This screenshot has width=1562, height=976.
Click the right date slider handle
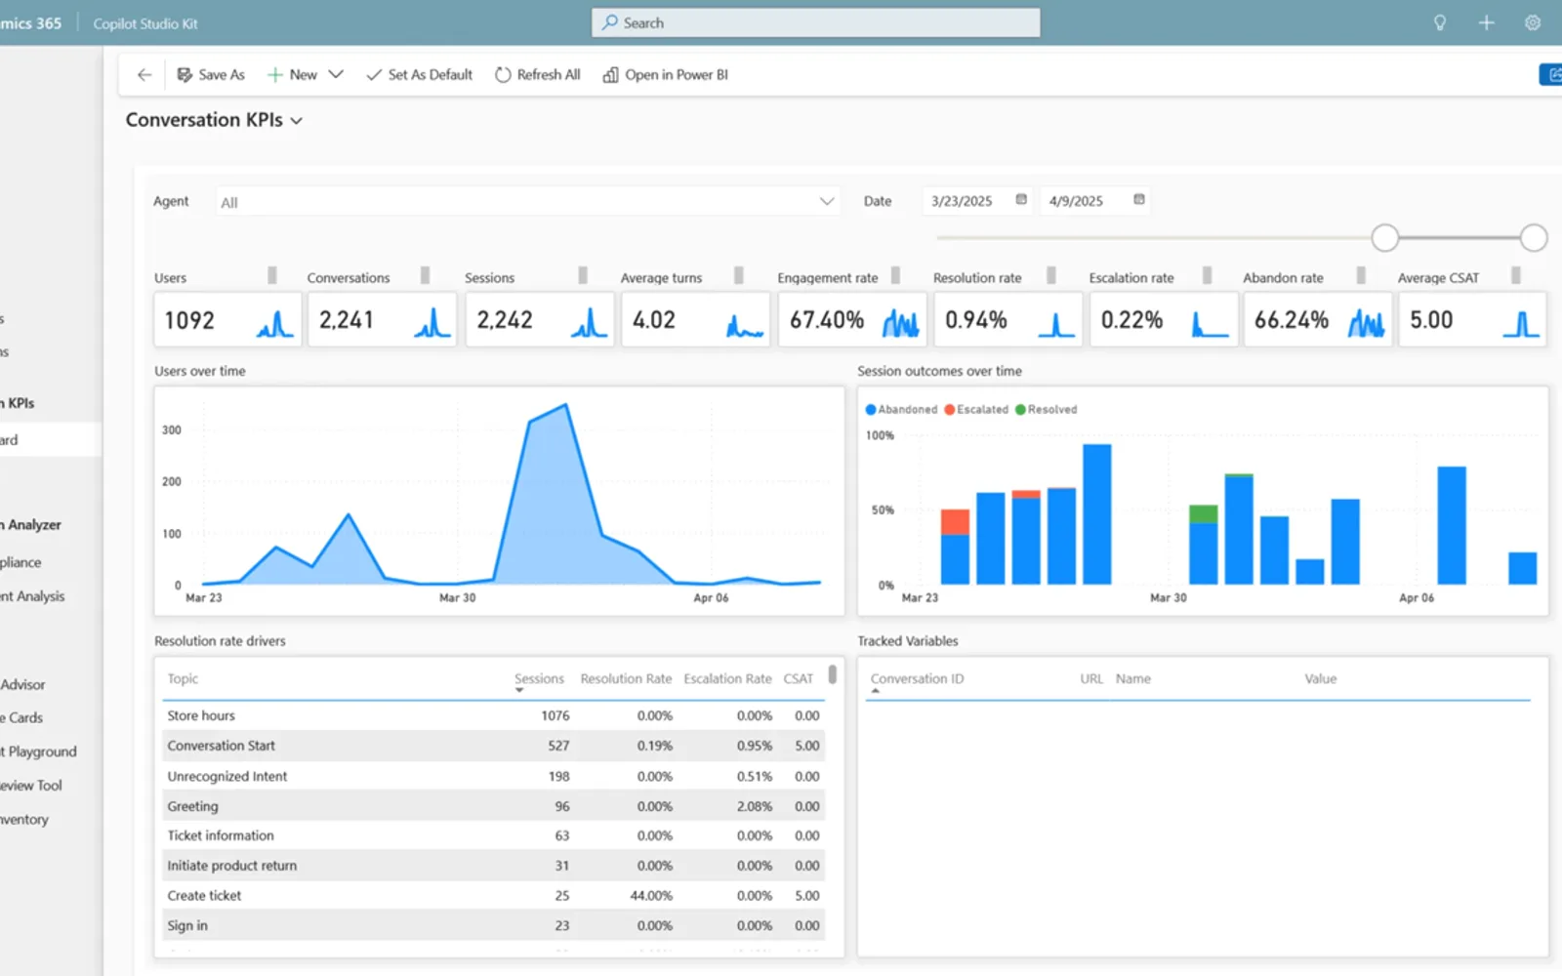click(1534, 237)
